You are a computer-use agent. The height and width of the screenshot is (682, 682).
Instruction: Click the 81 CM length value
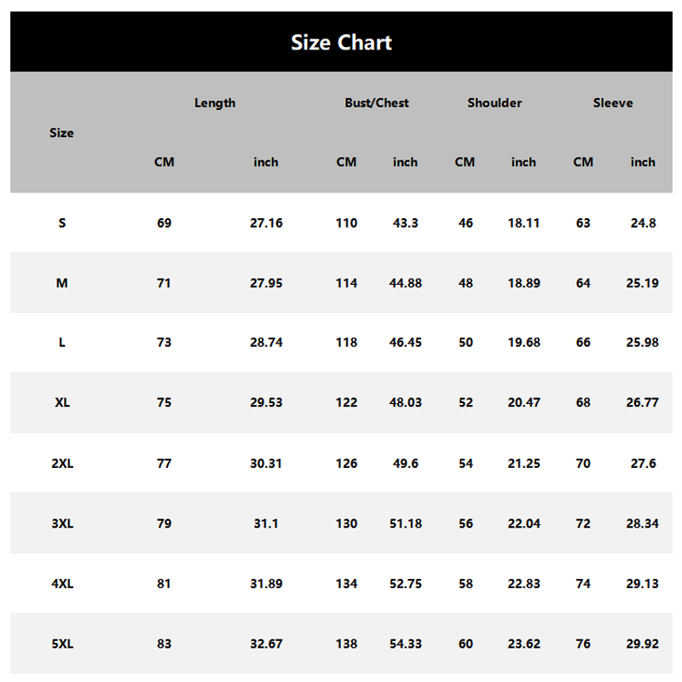164,584
